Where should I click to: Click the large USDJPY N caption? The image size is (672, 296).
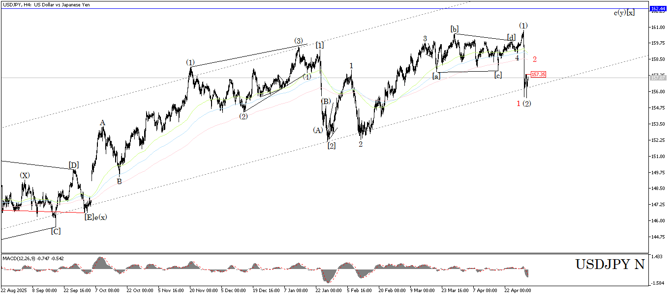pyautogui.click(x=610, y=264)
